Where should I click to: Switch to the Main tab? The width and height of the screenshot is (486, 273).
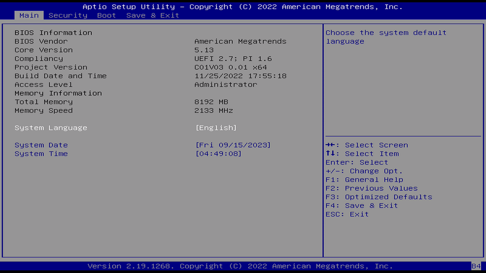pyautogui.click(x=29, y=15)
